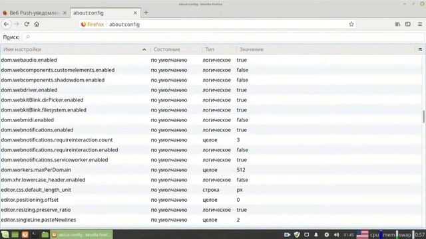Select dom.webkitBlink.filesystem.enabled row
This screenshot has width=426, height=239.
(211, 110)
